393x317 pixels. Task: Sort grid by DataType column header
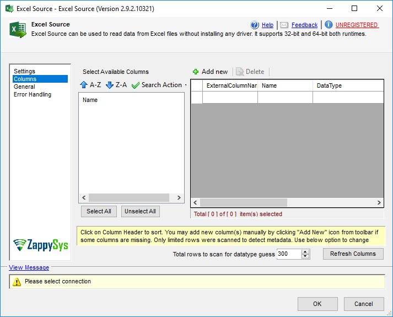point(348,85)
